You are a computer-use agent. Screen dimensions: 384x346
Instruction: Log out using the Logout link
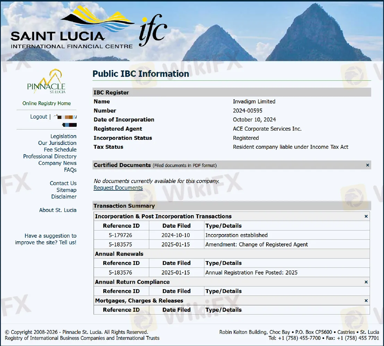[39, 117]
